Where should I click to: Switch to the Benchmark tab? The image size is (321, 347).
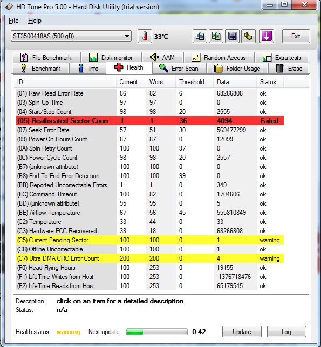point(40,68)
